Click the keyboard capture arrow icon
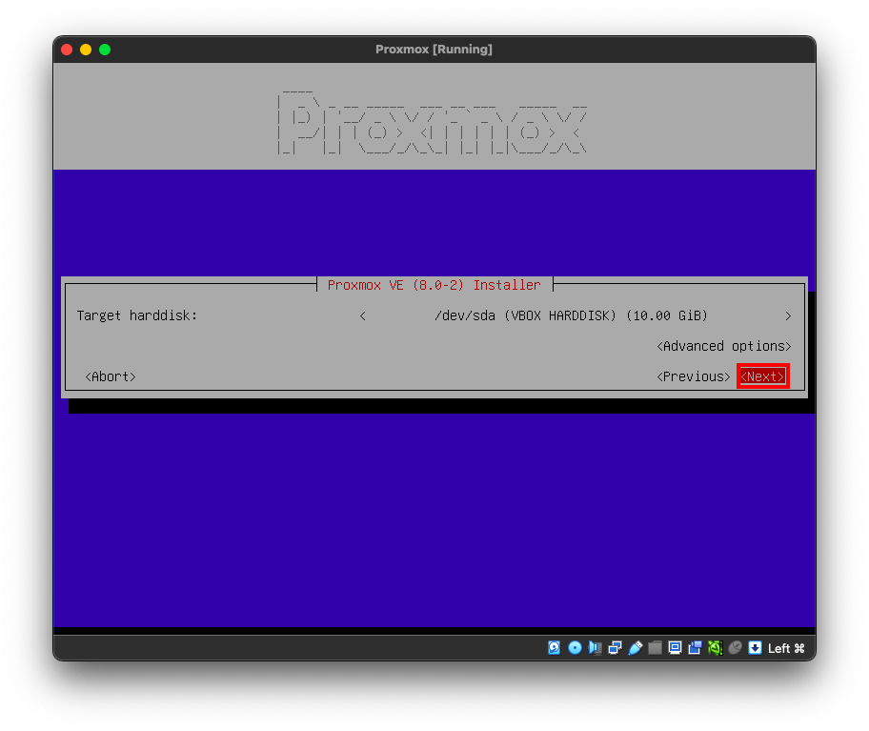The width and height of the screenshot is (869, 731). click(755, 648)
